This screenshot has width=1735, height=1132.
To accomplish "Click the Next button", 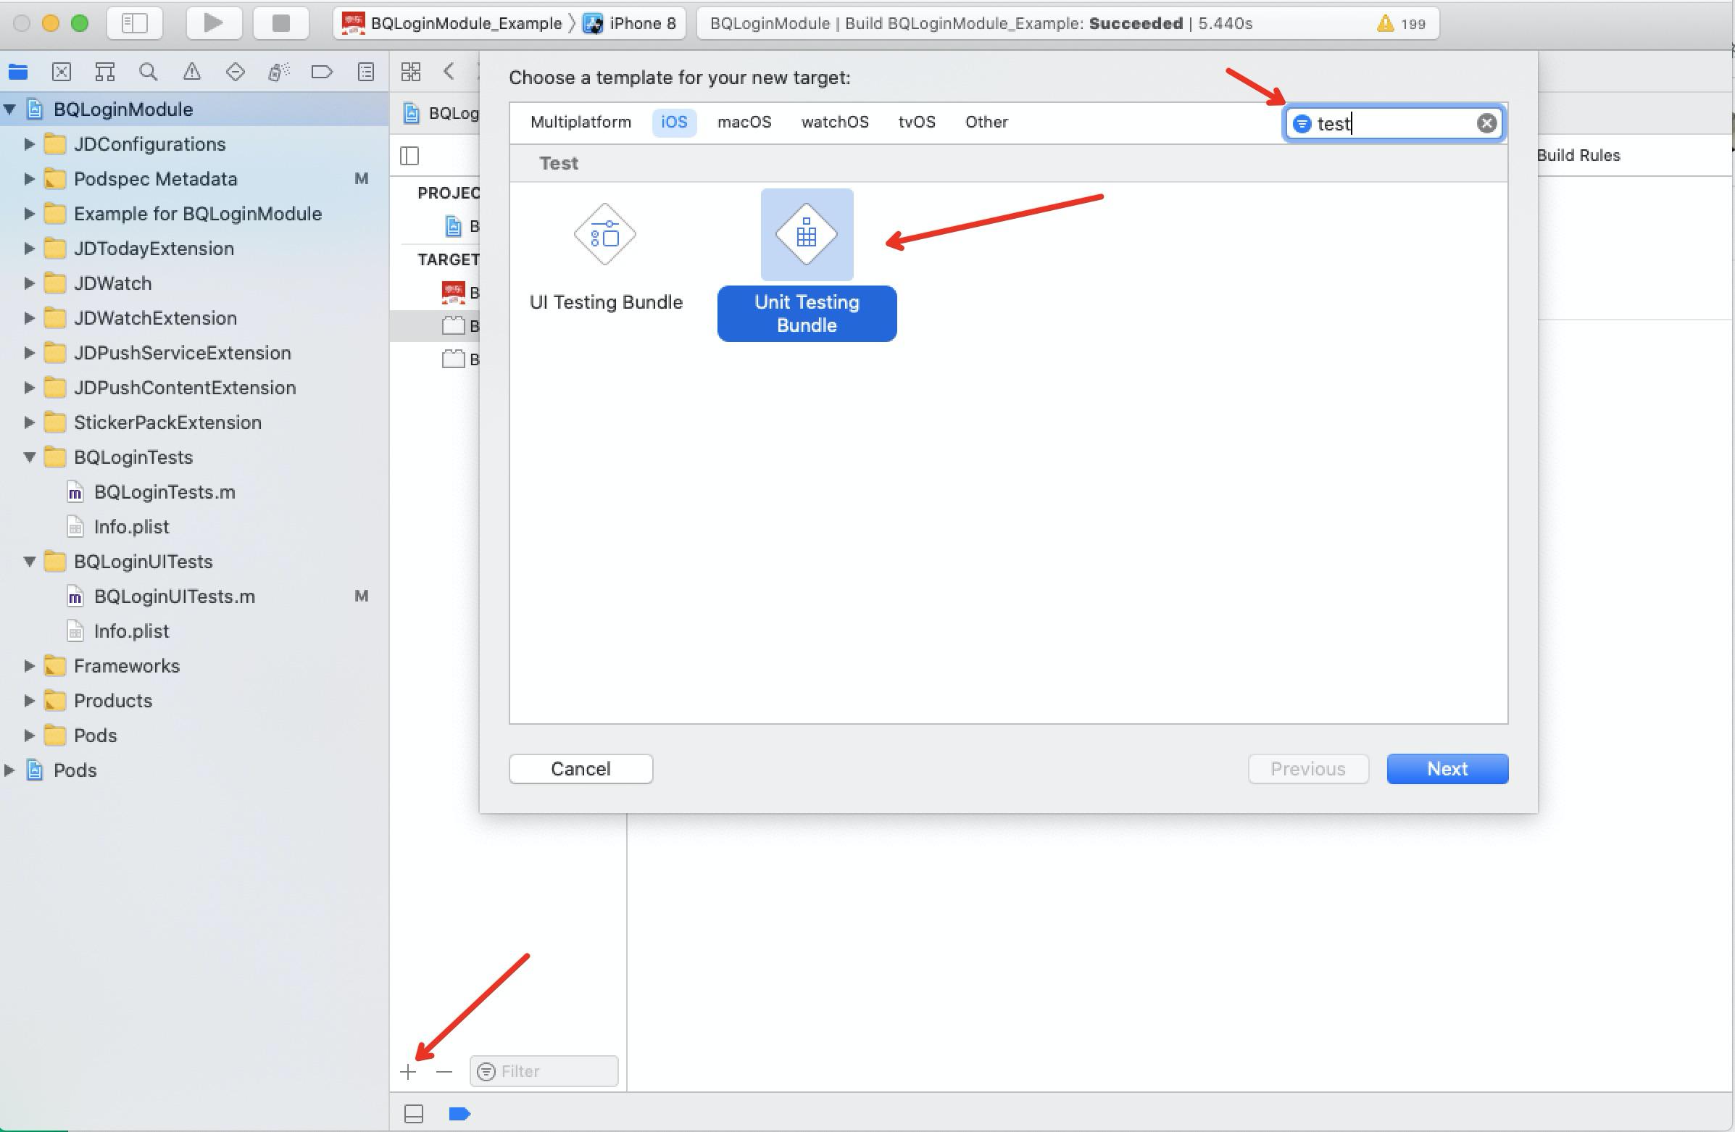I will (1447, 768).
